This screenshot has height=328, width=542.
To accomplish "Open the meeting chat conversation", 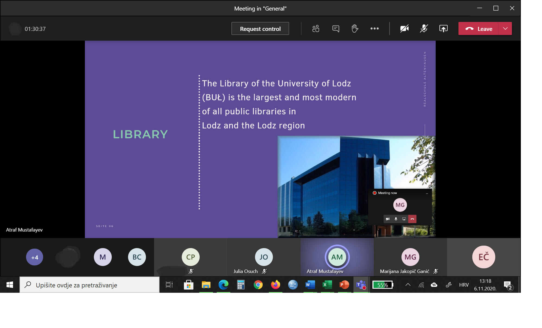I will (x=336, y=29).
